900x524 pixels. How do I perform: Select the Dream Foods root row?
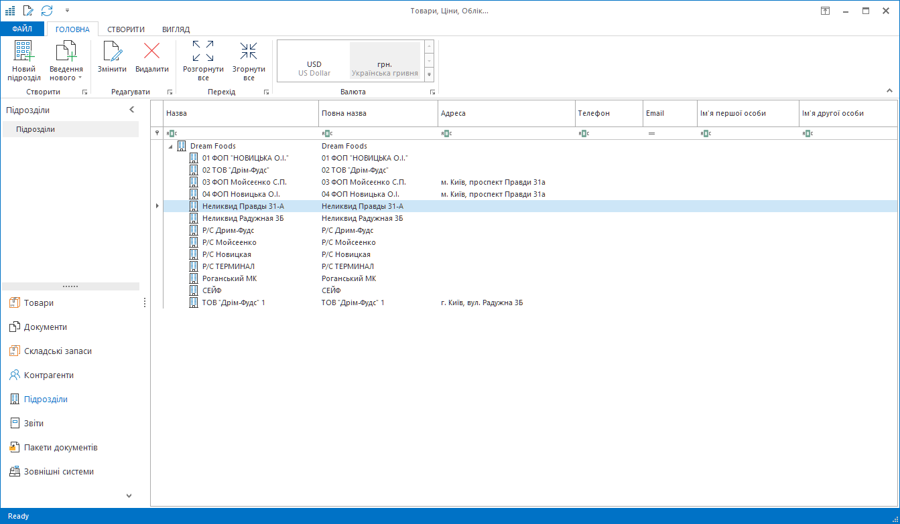tap(530, 146)
